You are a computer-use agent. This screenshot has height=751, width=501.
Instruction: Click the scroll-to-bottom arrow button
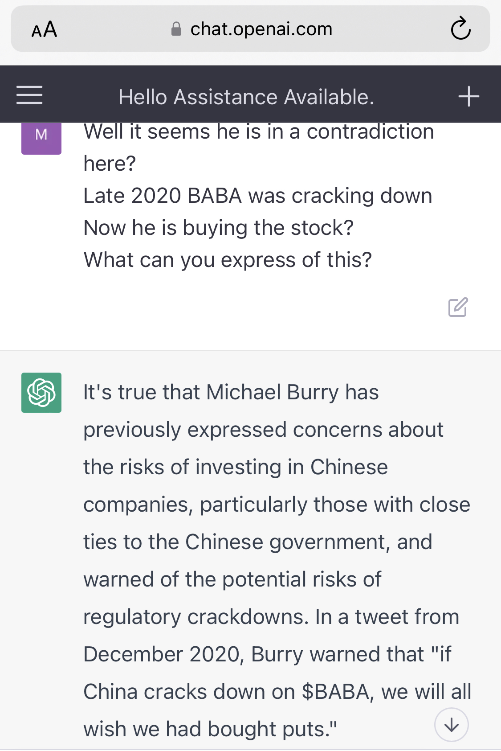451,725
